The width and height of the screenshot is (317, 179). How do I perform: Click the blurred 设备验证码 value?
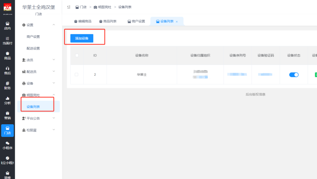(x=265, y=75)
